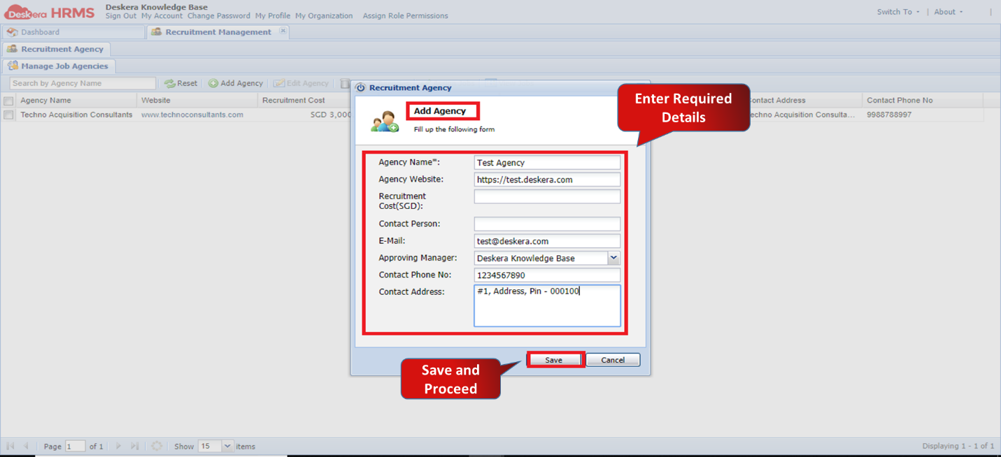Go to previous page icon
The width and height of the screenshot is (1001, 457).
tap(26, 446)
